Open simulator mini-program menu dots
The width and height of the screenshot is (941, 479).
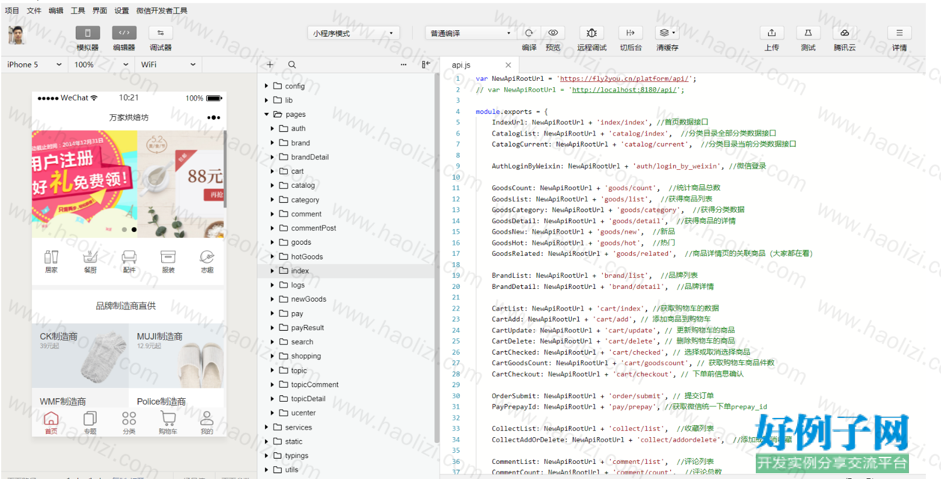coord(214,117)
